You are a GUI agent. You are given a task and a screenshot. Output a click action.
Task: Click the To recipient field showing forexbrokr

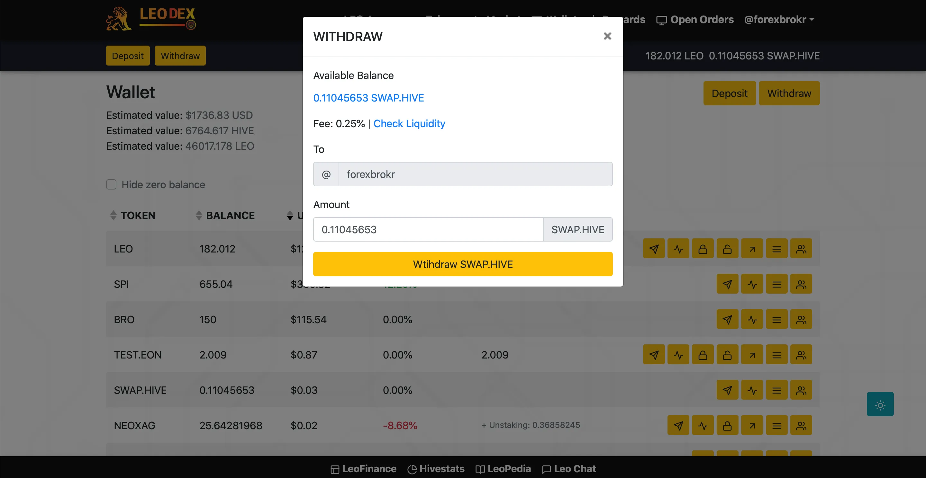(475, 174)
